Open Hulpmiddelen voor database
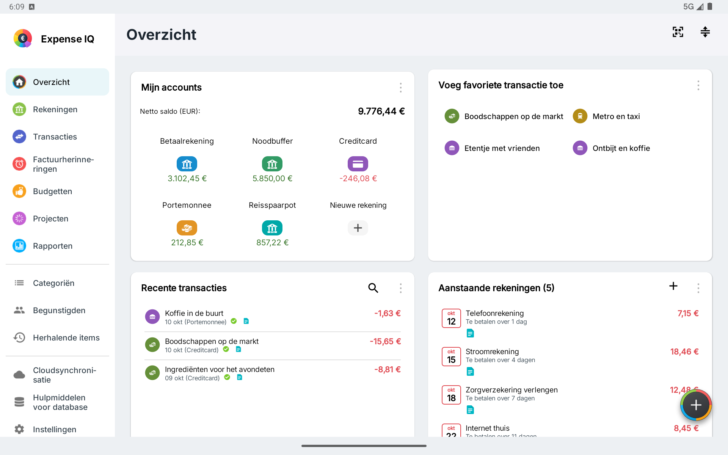The height and width of the screenshot is (455, 728). pos(57,402)
